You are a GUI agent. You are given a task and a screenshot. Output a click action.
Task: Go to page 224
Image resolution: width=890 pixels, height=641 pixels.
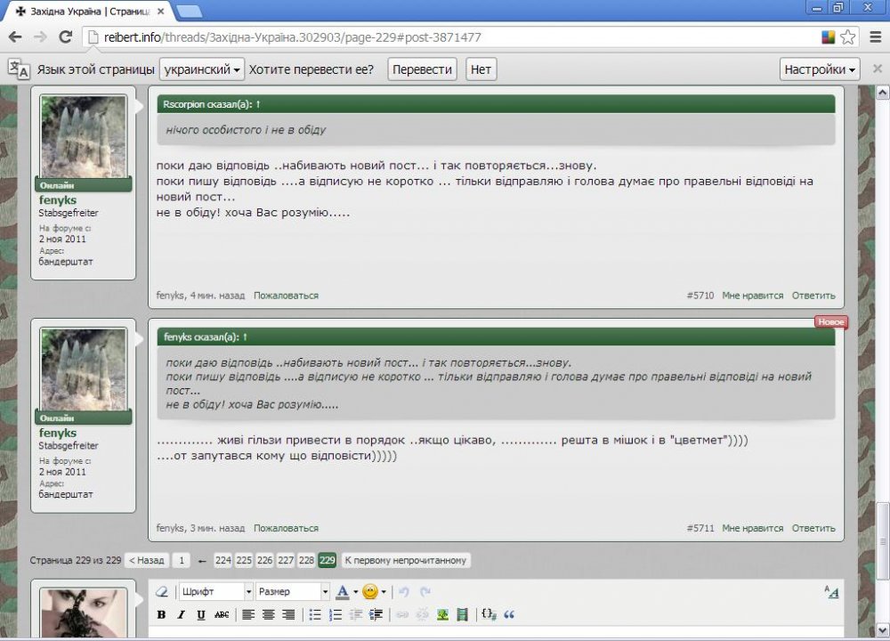[x=223, y=560]
